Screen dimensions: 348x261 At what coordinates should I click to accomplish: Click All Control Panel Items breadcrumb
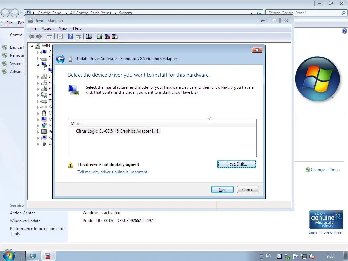90,13
